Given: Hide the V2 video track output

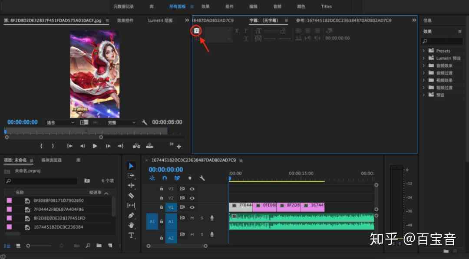Looking at the screenshot, I should pos(192,198).
